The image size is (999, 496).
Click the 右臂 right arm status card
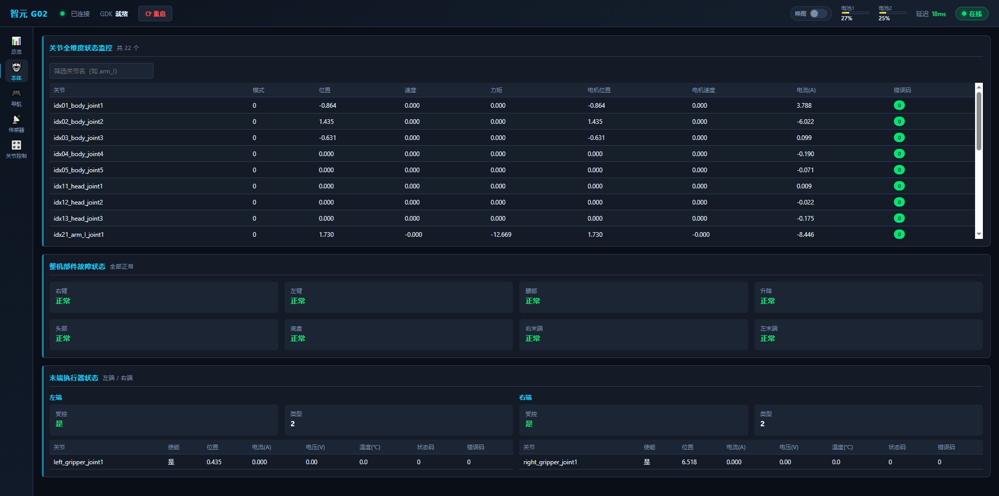(x=164, y=297)
